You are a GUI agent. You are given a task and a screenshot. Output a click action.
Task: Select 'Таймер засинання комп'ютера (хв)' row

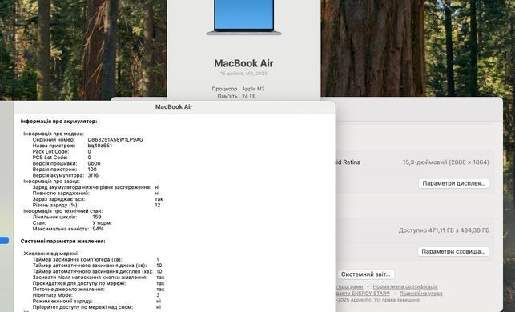[95, 259]
